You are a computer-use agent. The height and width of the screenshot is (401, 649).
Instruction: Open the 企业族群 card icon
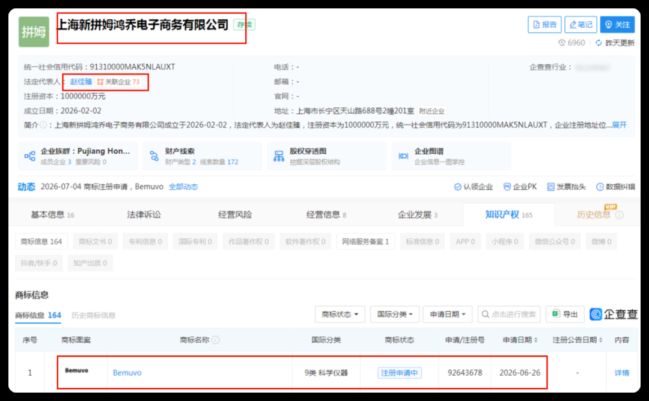coord(30,156)
